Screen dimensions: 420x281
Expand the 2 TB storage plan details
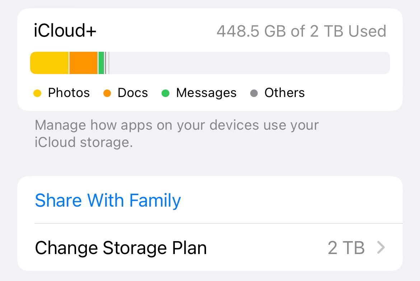pos(346,248)
